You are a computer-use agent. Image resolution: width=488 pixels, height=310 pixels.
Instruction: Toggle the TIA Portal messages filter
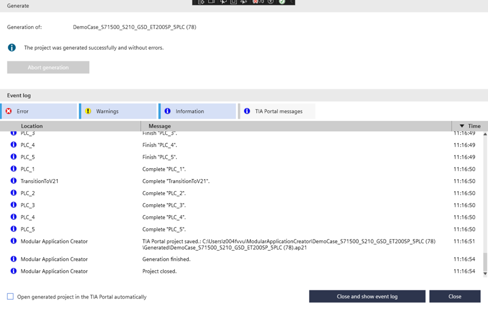(x=278, y=111)
